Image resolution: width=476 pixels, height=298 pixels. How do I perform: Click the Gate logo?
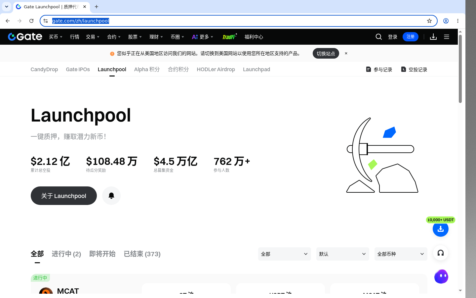25,37
